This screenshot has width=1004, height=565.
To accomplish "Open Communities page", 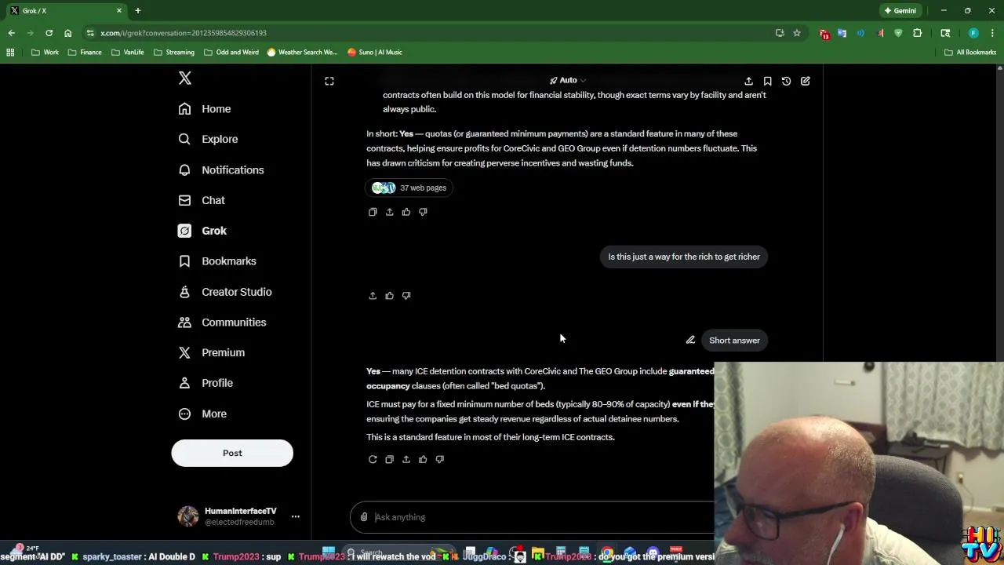I will coord(222,323).
